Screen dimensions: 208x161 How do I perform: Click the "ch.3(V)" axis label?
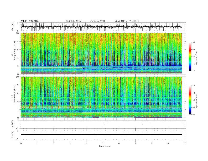click(x=13, y=124)
